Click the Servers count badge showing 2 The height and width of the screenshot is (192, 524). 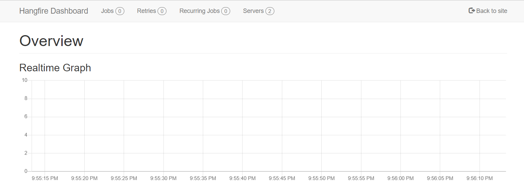[270, 11]
